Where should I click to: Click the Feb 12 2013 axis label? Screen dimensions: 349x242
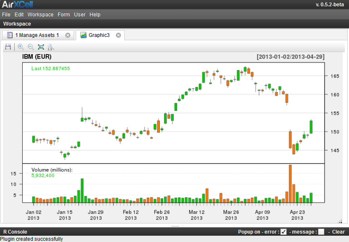pyautogui.click(x=131, y=215)
